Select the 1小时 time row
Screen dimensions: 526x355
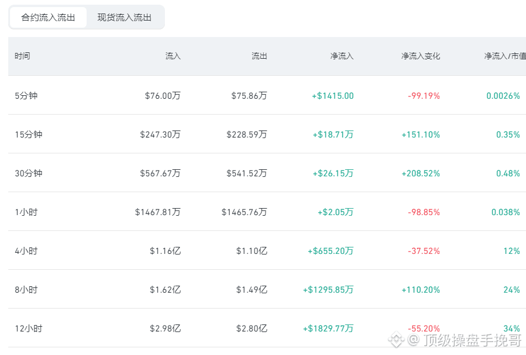267,212
